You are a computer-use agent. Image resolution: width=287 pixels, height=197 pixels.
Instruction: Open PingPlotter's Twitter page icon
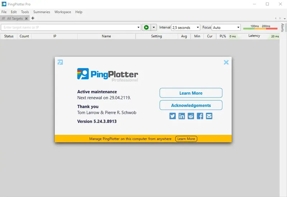tap(173, 116)
